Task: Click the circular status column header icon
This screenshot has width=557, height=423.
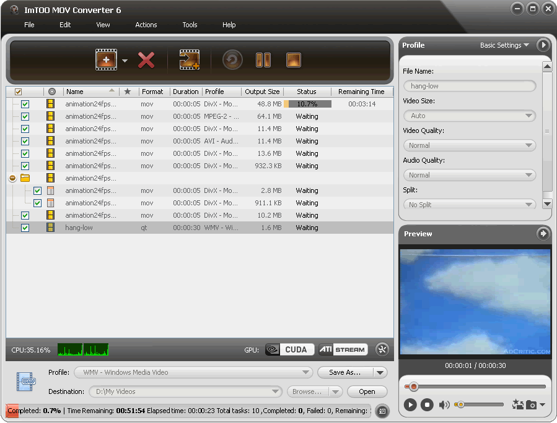Action: (52, 92)
